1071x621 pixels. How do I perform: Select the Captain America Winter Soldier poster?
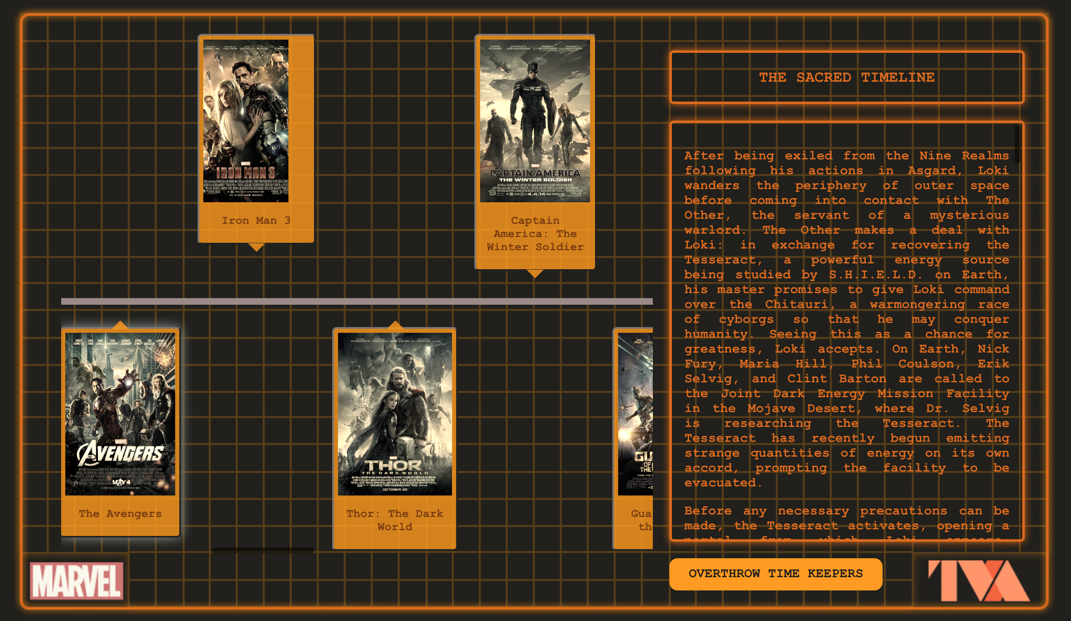tap(535, 121)
